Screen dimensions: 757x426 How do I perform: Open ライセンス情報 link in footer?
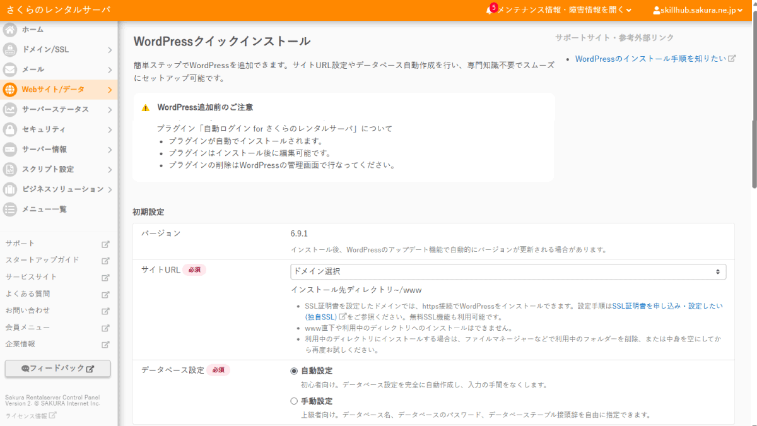click(x=26, y=416)
